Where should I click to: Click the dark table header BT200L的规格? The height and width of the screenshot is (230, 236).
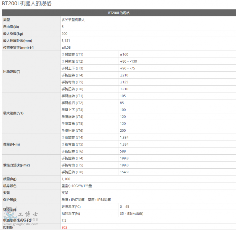(x=119, y=13)
